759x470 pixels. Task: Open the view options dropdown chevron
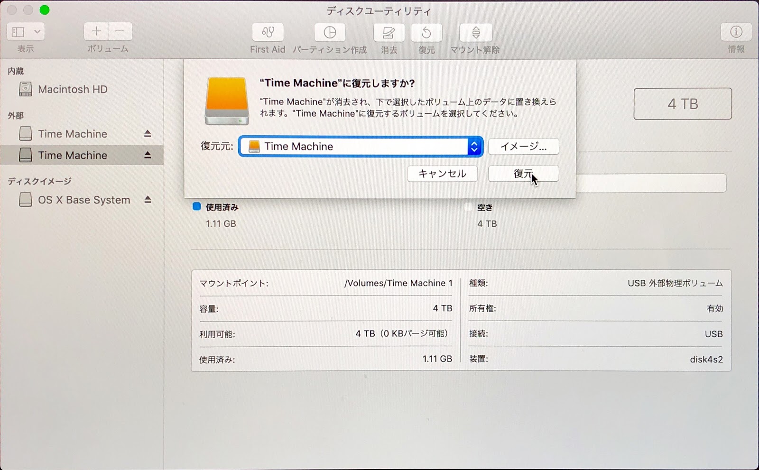click(x=37, y=32)
